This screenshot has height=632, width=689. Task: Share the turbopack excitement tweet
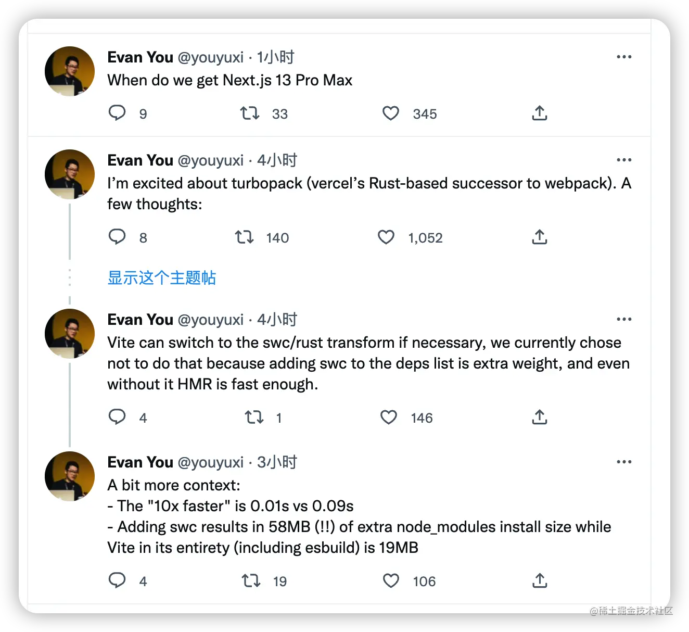pyautogui.click(x=540, y=237)
